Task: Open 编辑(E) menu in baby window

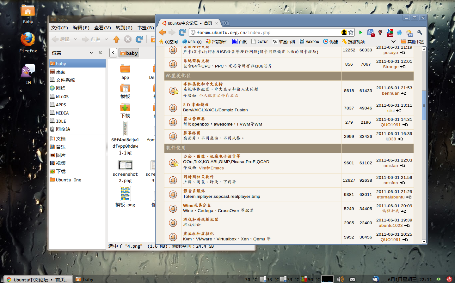Action: pos(81,28)
